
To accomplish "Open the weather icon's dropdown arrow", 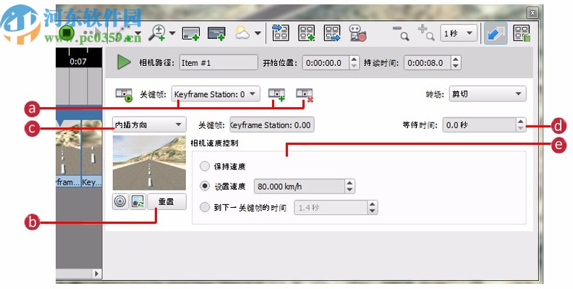I will click(x=258, y=33).
